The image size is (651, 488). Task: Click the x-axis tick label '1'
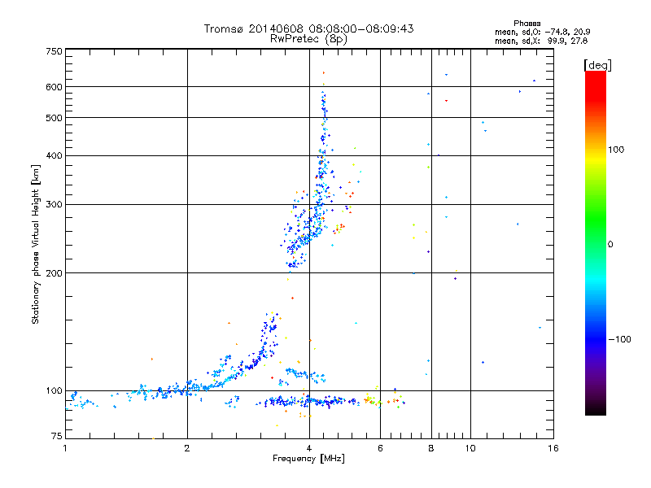[65, 448]
